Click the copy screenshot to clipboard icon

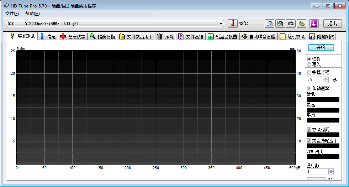click(280, 24)
